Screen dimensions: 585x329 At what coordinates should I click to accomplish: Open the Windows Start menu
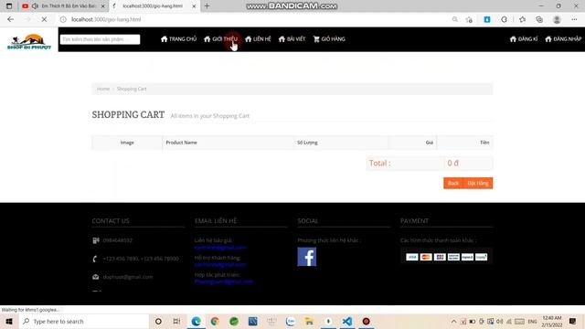(9, 321)
